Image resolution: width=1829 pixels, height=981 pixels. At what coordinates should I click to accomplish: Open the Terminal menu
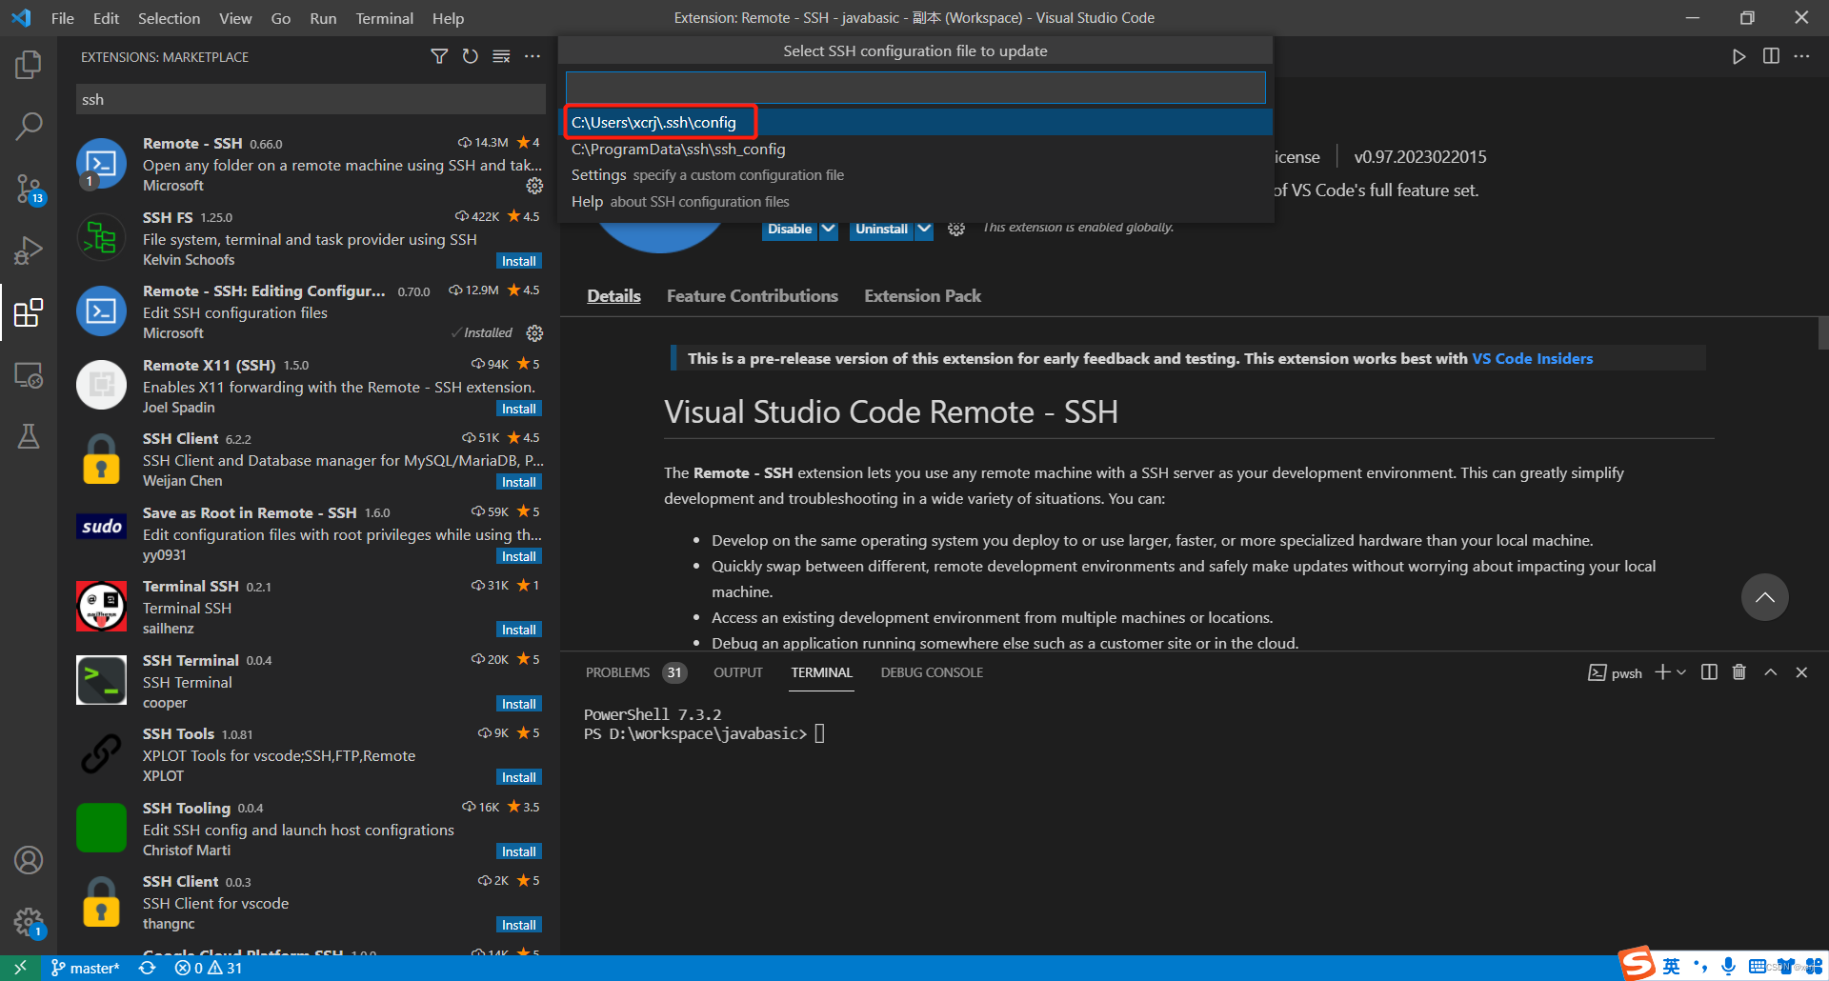[384, 17]
